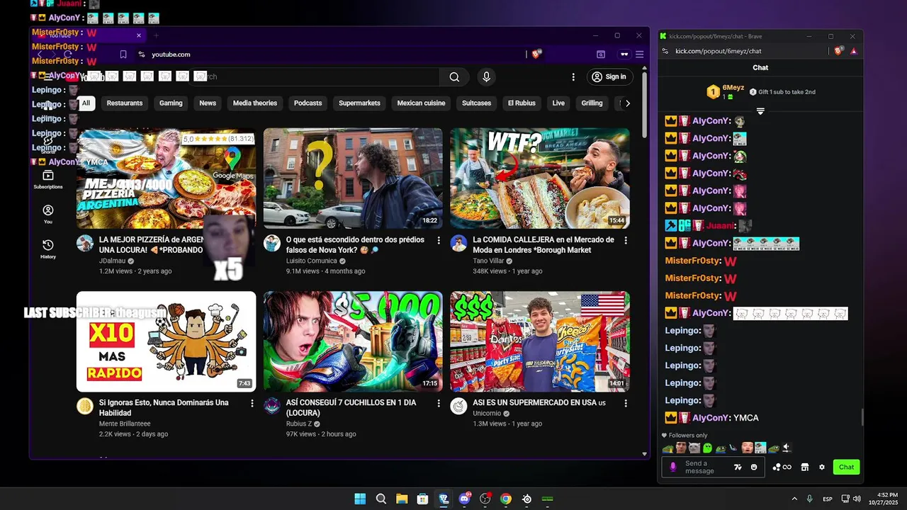Open the You section in the sidebar
Screen dimensions: 907x510
click(x=48, y=214)
